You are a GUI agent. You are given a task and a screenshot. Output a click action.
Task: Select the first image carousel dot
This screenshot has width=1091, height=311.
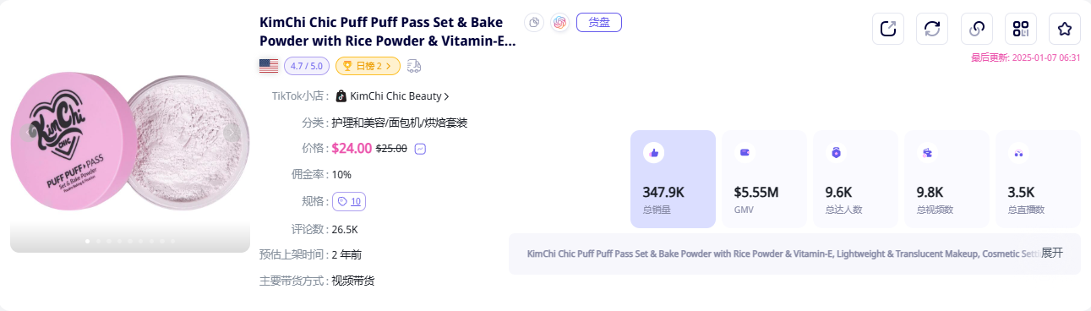coord(88,241)
